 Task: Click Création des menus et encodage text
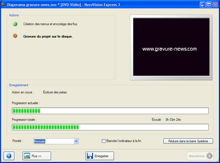pyautogui.click(x=50, y=24)
